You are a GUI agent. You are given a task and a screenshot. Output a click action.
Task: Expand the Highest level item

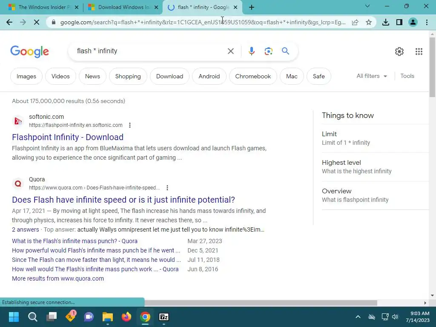coord(376,167)
